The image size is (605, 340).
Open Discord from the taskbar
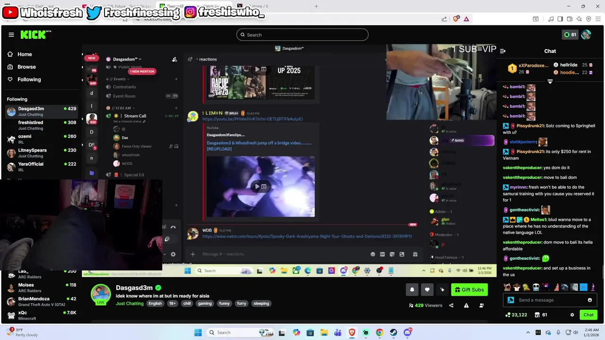(x=407, y=332)
